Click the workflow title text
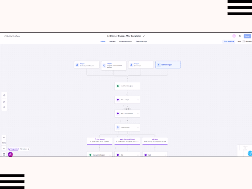The height and width of the screenshot is (189, 252). pyautogui.click(x=124, y=36)
